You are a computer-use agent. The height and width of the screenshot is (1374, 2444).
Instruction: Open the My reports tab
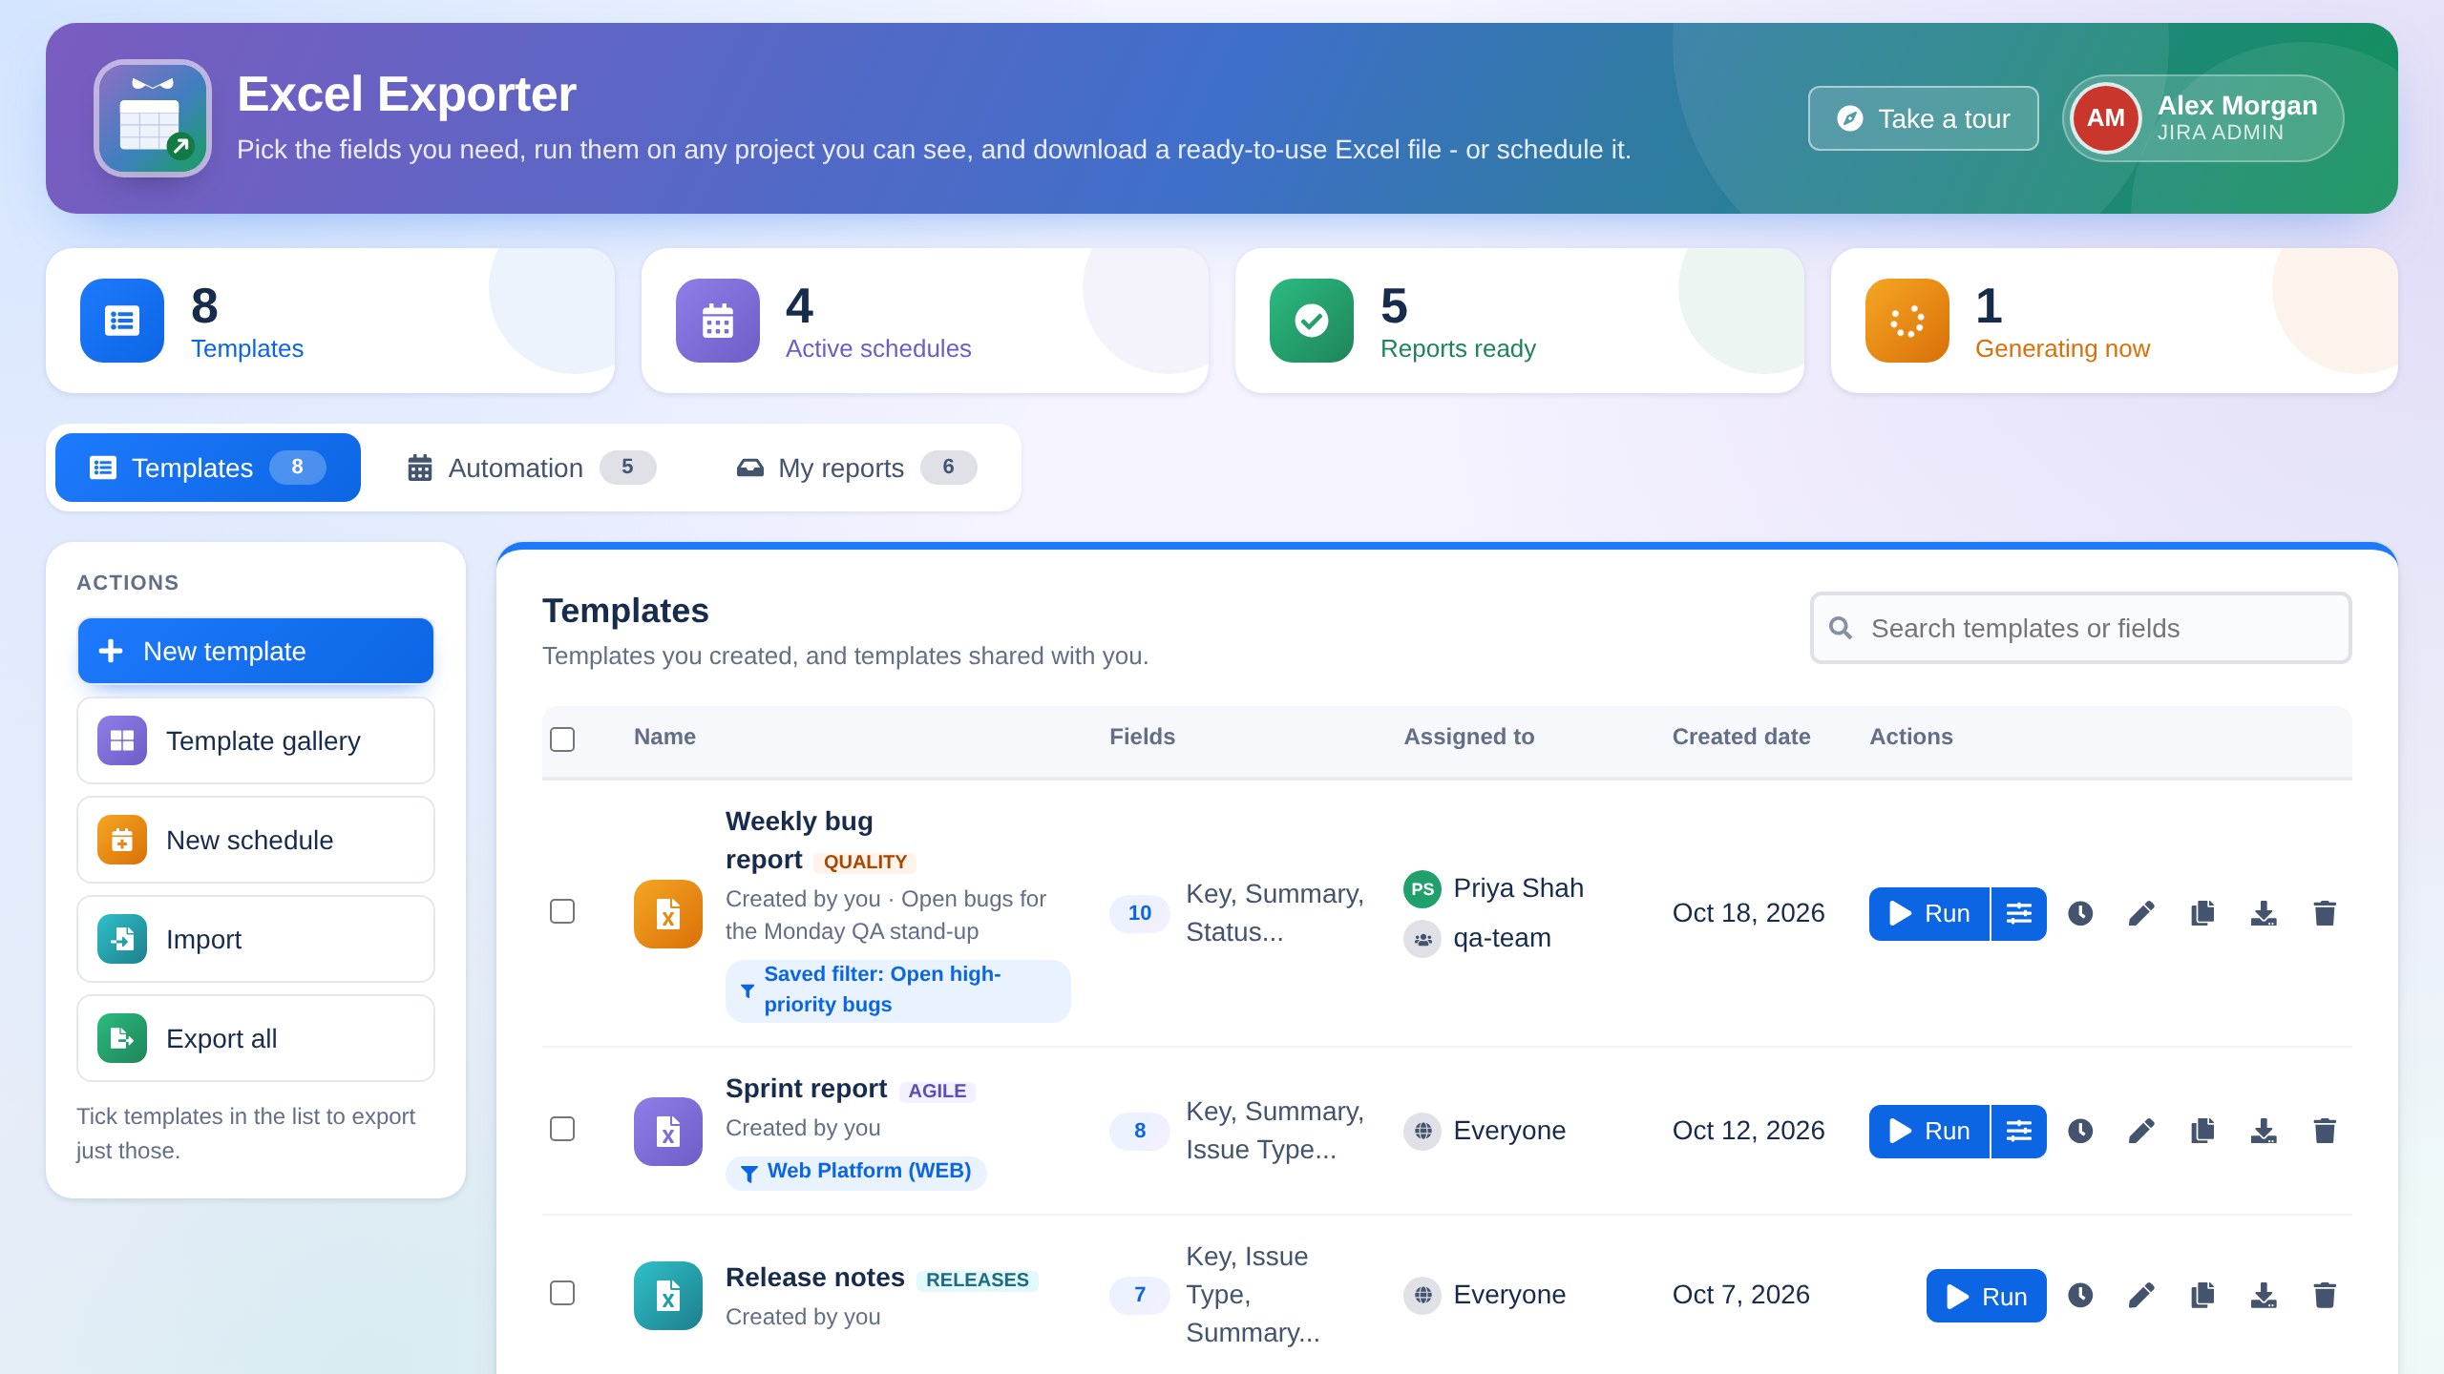point(856,468)
